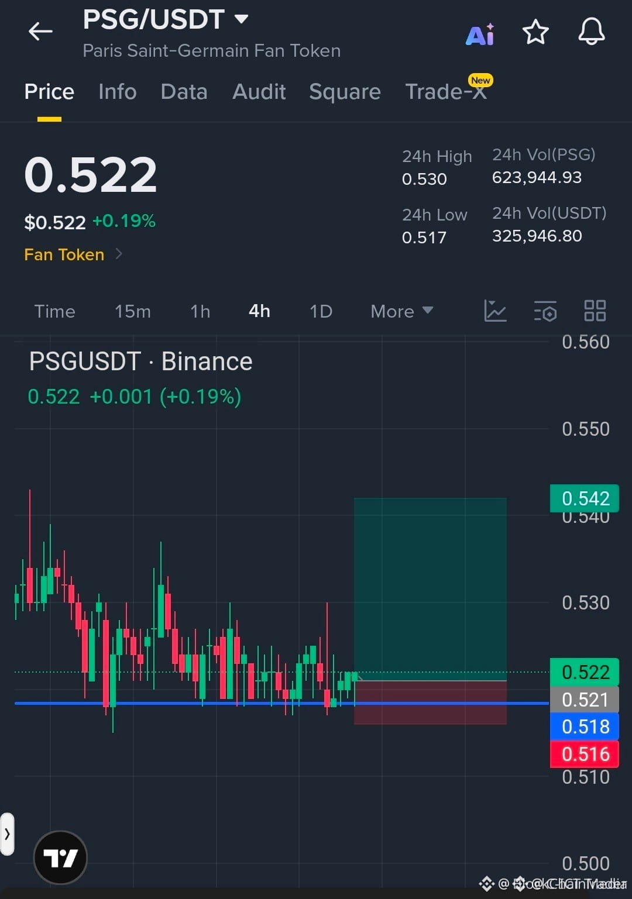The image size is (632, 899).
Task: Click the 0.500 price axis label
Action: click(x=585, y=863)
